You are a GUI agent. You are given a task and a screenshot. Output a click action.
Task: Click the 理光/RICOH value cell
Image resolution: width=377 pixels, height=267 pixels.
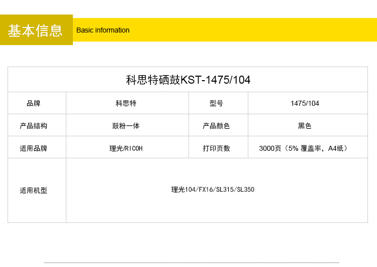point(126,148)
